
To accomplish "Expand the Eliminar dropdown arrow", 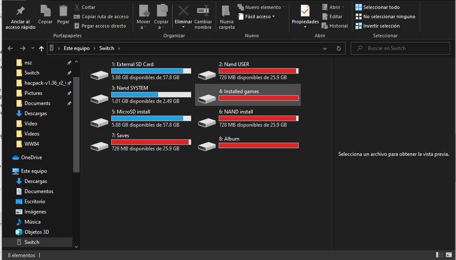I will click(184, 27).
